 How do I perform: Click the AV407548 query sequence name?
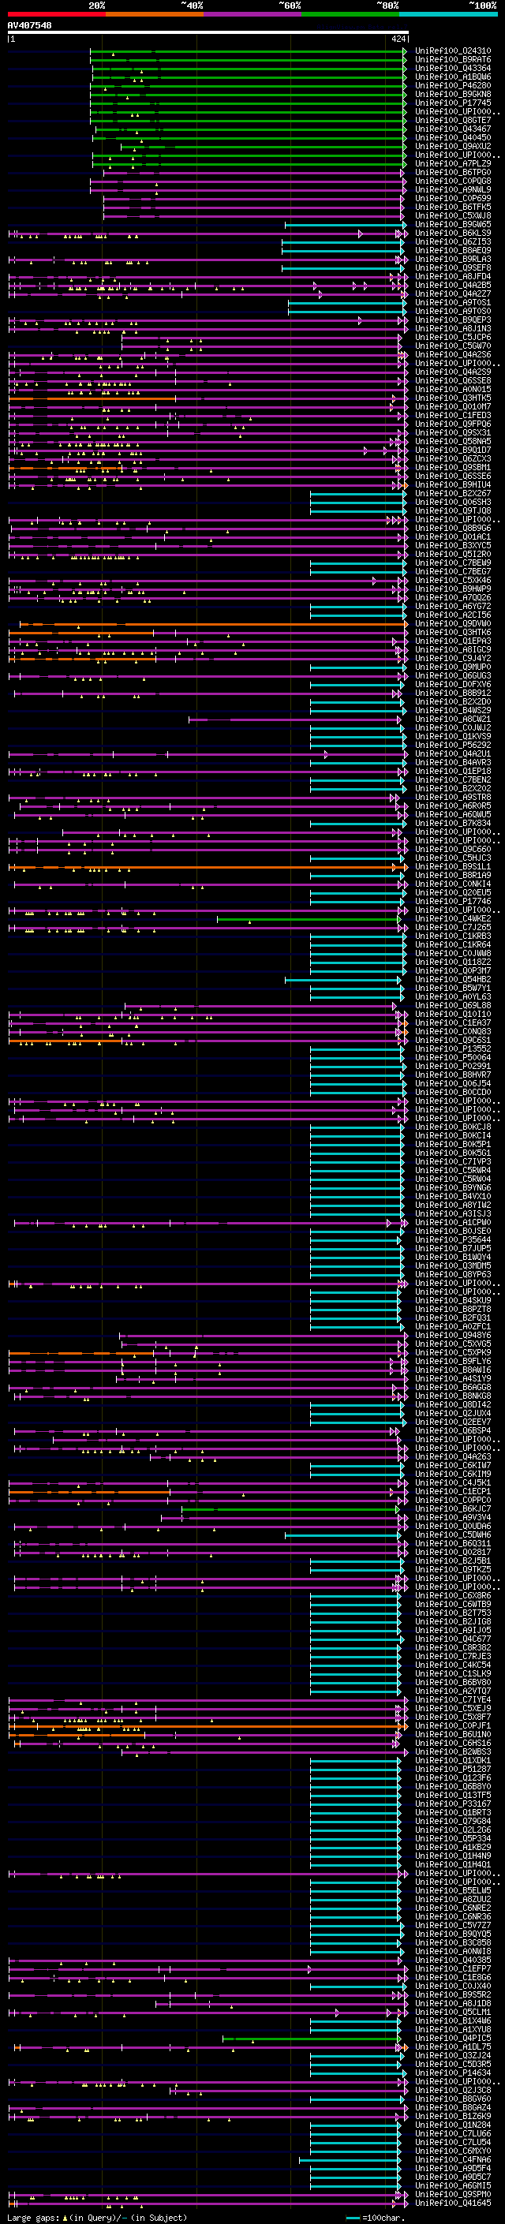[x=29, y=25]
